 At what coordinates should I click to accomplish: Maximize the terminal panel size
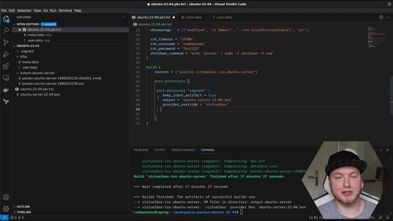pos(381,150)
